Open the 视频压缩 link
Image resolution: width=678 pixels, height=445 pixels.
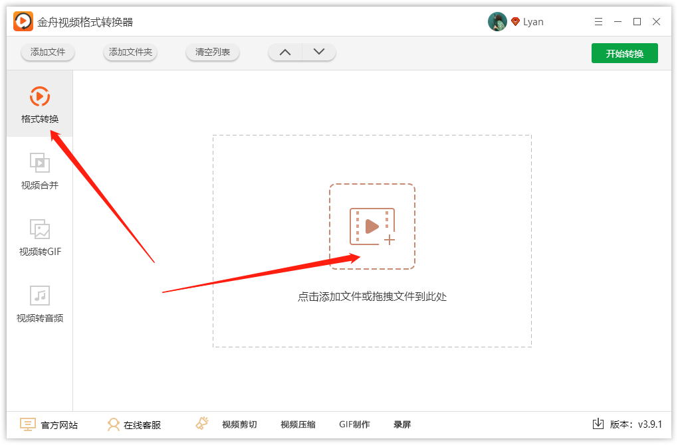pos(298,424)
